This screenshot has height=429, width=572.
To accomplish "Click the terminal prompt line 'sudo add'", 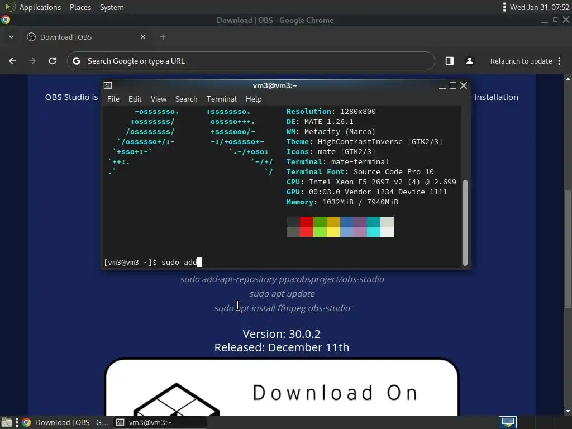I will 152,262.
